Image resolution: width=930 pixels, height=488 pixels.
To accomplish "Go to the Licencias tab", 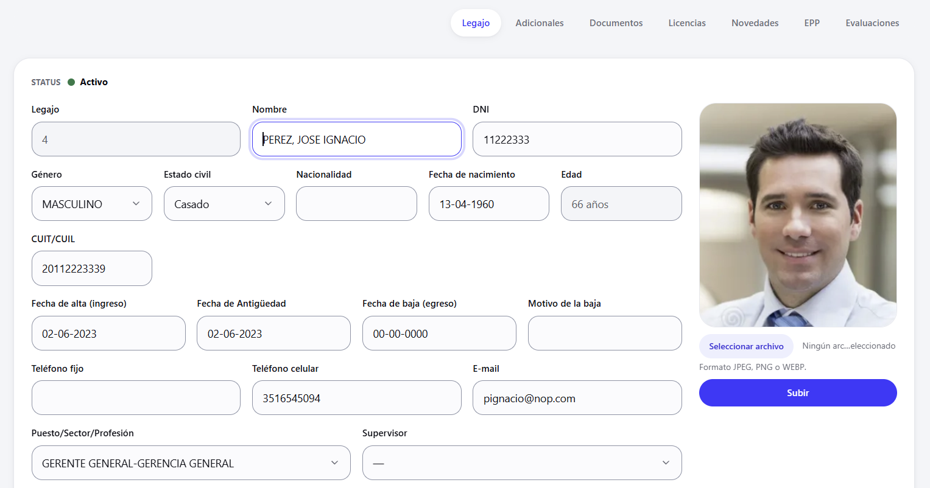I will tap(687, 23).
